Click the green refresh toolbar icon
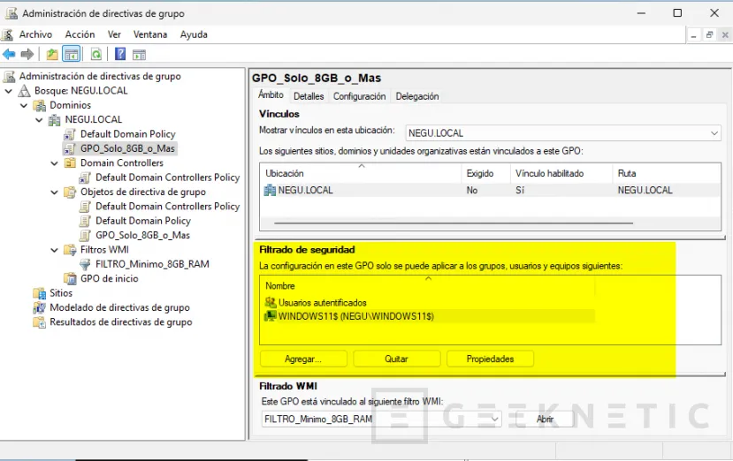Screen dimensions: 733x461 pos(95,54)
